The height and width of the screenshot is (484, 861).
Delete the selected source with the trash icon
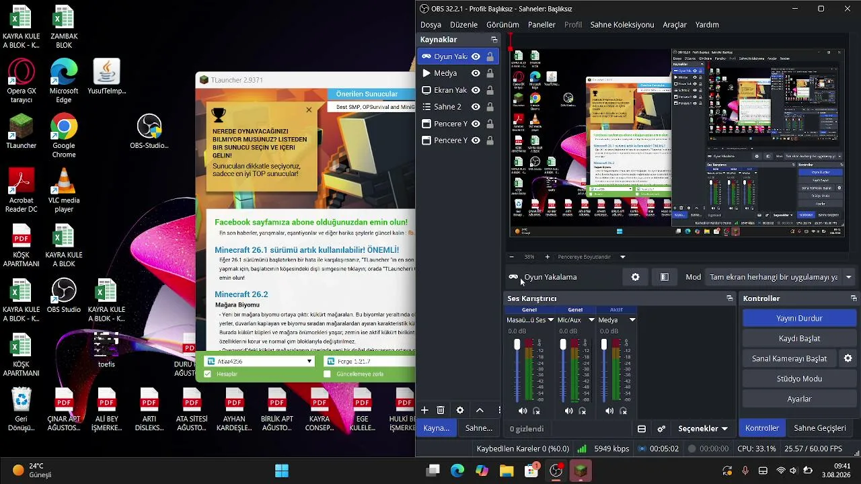(441, 410)
